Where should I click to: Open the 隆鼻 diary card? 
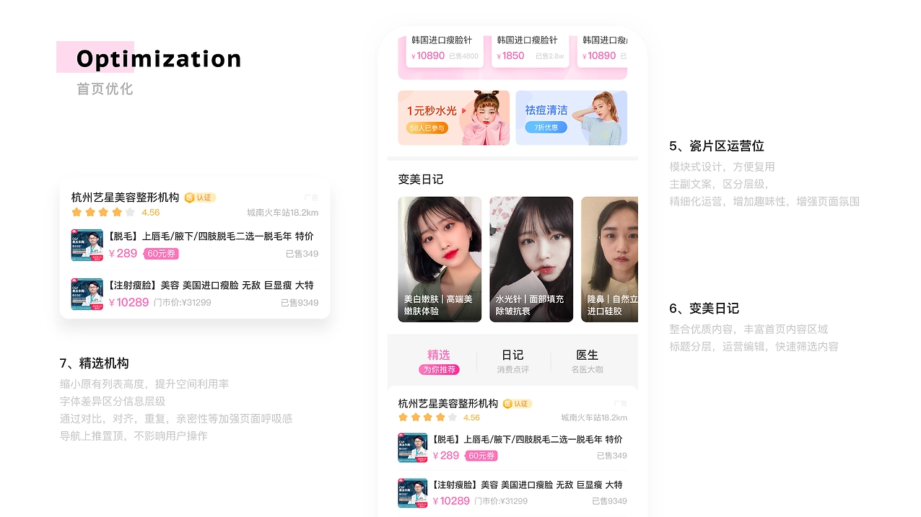[x=609, y=259]
